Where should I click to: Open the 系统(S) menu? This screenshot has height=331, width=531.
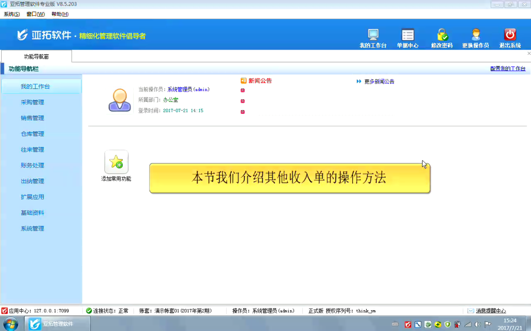(12, 14)
